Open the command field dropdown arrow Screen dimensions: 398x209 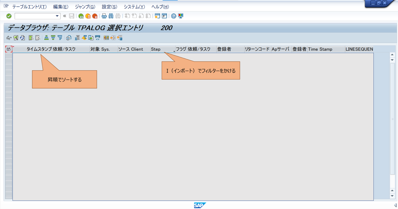57,16
